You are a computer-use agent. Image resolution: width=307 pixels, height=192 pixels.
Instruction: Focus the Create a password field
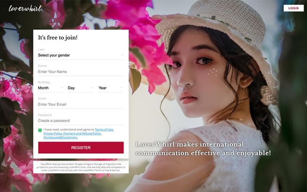[81, 121]
